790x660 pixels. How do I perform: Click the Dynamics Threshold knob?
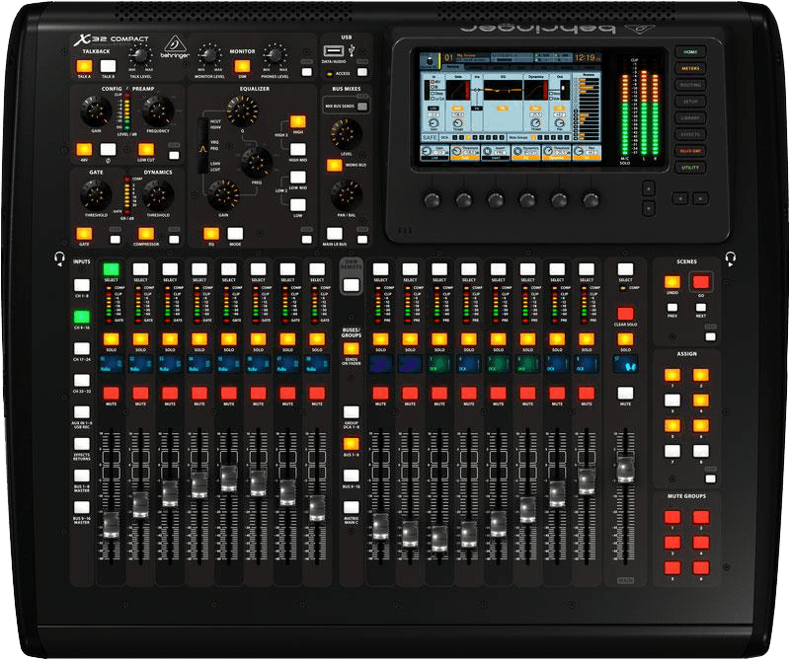click(158, 194)
